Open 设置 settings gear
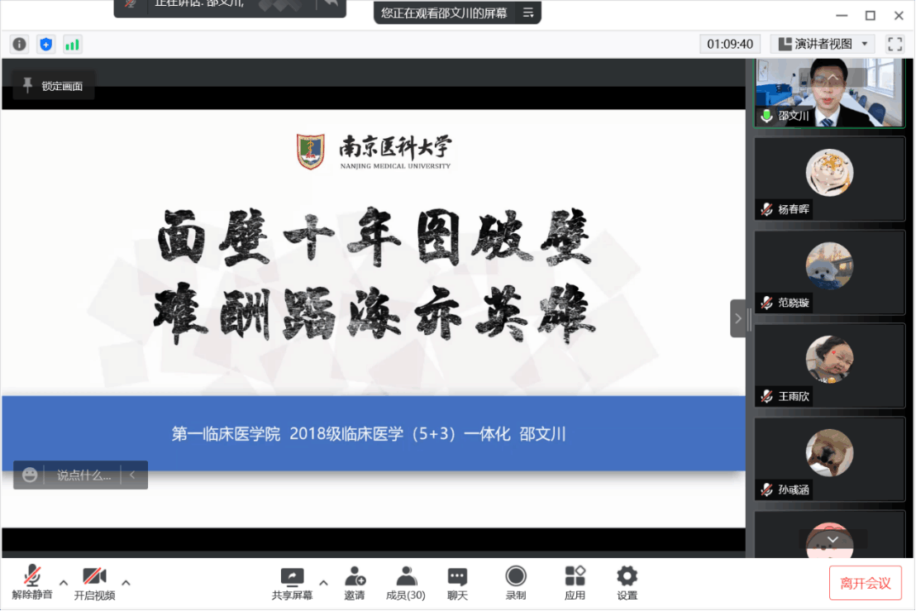Screen dimensions: 916x611 (627, 583)
